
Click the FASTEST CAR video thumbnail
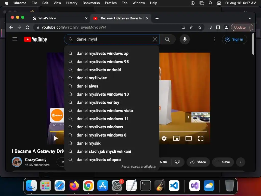(201, 117)
